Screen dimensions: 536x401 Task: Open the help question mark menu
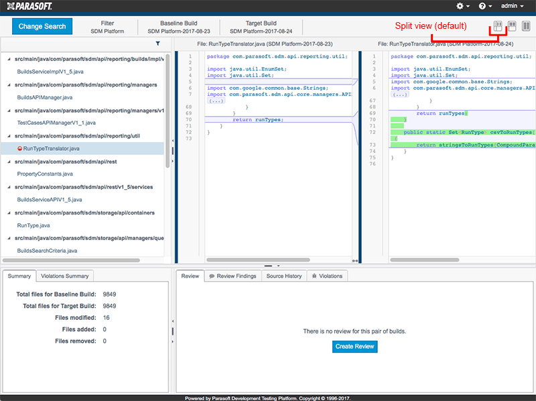click(x=485, y=6)
